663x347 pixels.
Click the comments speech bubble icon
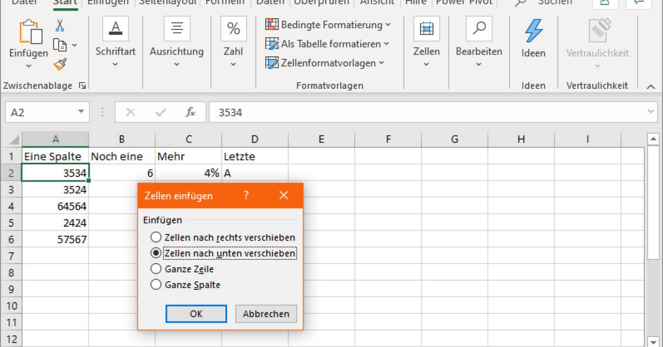point(639,3)
